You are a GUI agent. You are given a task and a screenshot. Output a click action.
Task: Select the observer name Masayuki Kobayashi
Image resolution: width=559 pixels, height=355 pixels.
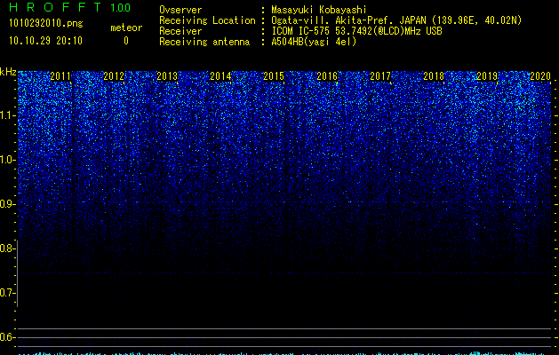tap(319, 10)
